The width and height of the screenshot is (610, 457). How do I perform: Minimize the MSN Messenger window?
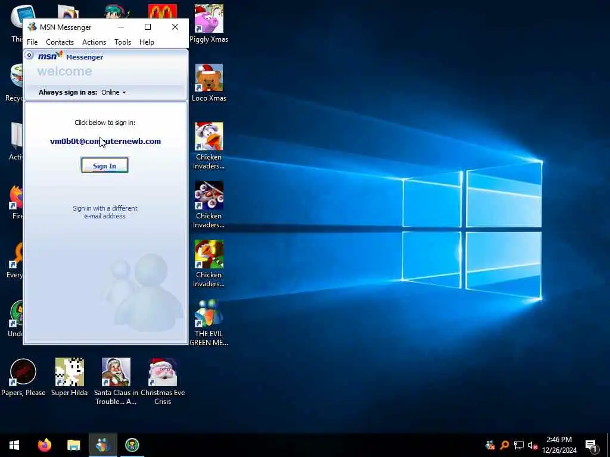[x=121, y=27]
